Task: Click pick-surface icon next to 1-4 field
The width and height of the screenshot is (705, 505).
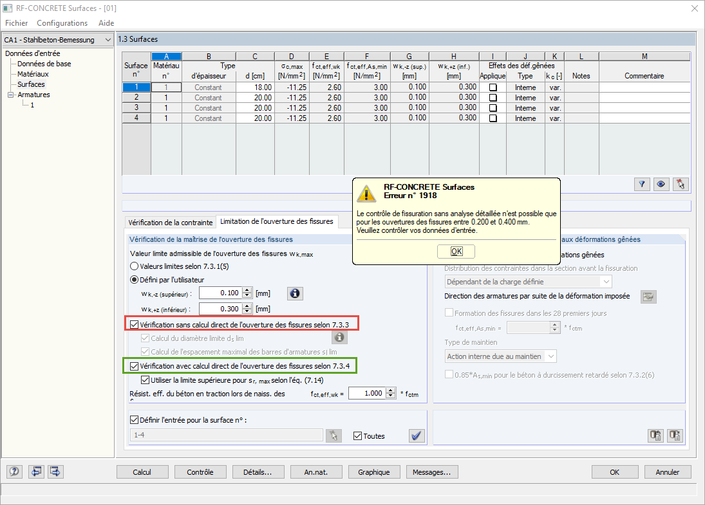Action: click(x=334, y=436)
